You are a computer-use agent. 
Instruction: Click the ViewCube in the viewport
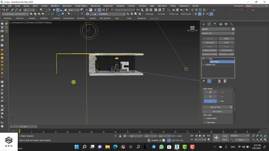tap(193, 29)
